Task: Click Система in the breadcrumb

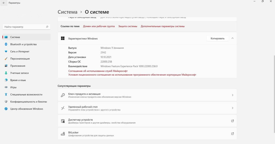Action: [x=68, y=12]
